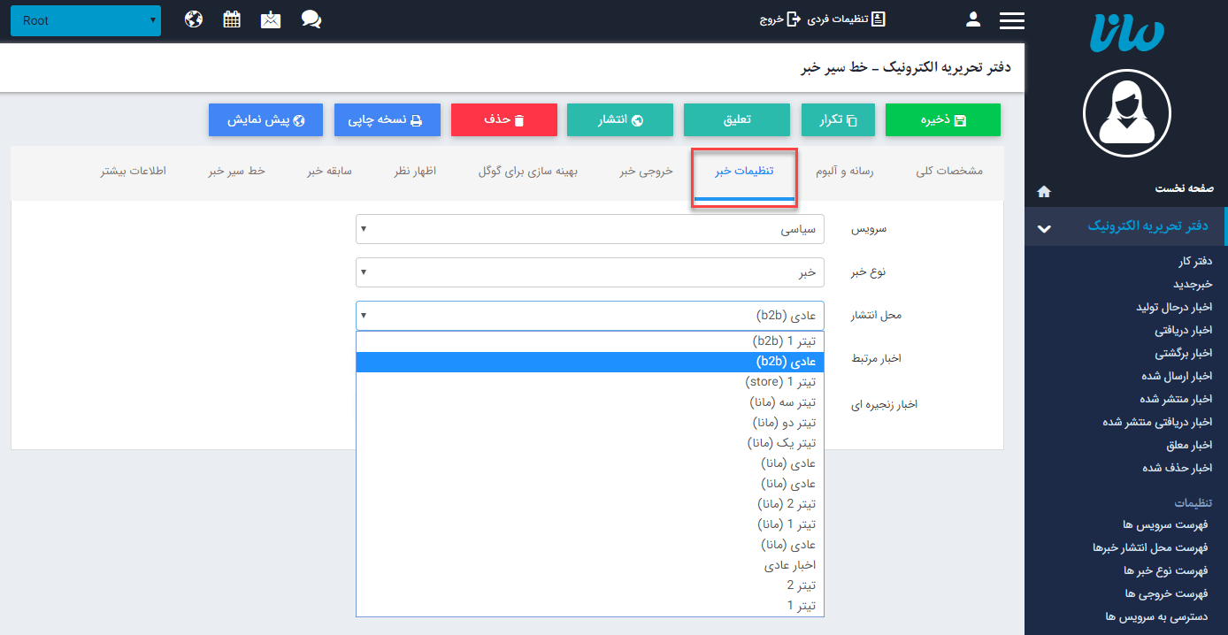Click the globe icon in the top bar
The width and height of the screenshot is (1228, 635).
[193, 18]
